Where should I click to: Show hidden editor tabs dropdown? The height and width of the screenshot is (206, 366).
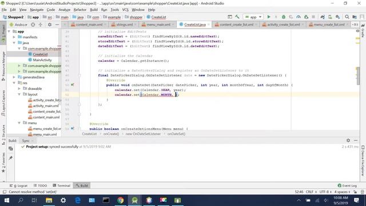tap(355, 25)
